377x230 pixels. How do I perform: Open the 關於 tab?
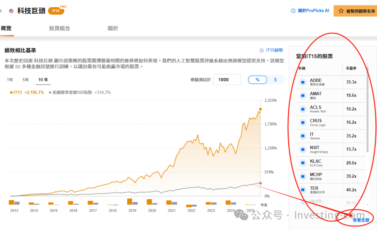(113, 28)
